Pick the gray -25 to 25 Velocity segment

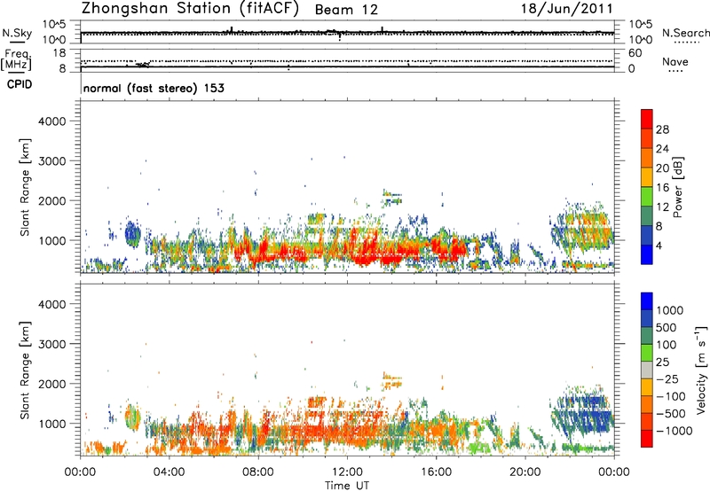pos(647,370)
